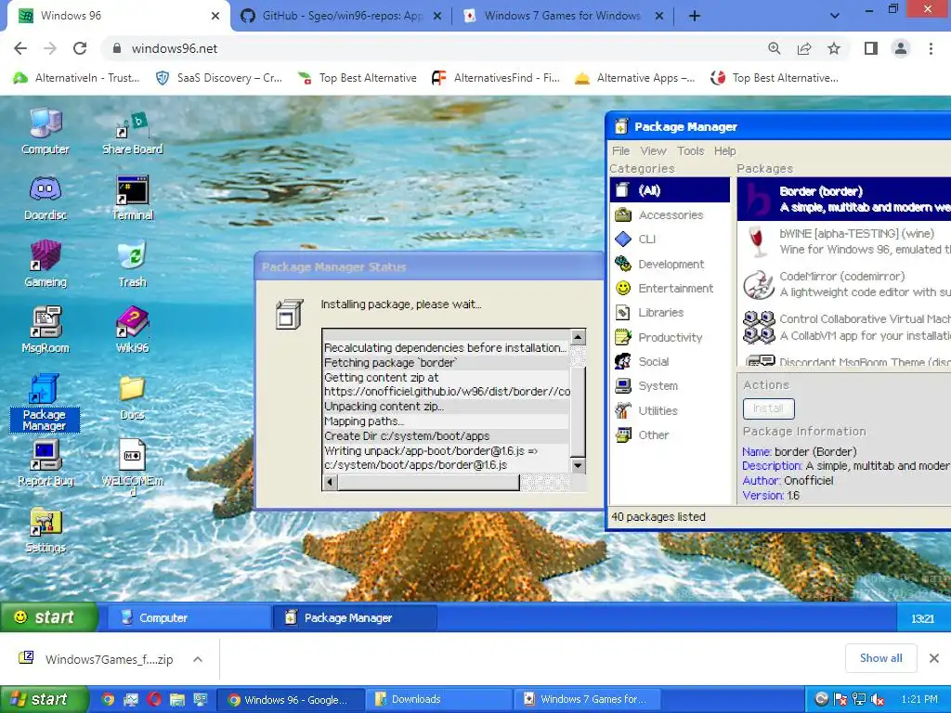Open the AlternativeIn bookmark

(x=77, y=78)
